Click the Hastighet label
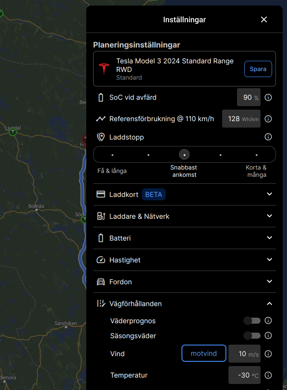This screenshot has height=390, width=287. pyautogui.click(x=125, y=260)
